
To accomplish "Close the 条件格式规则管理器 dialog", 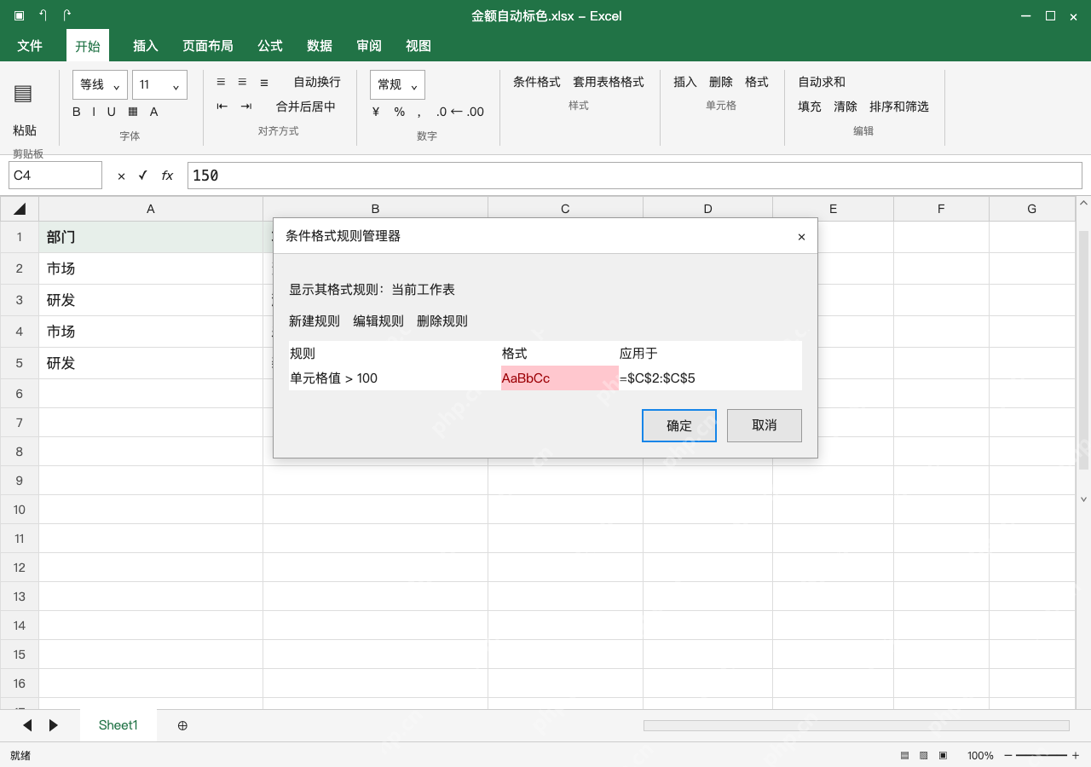I will click(801, 237).
